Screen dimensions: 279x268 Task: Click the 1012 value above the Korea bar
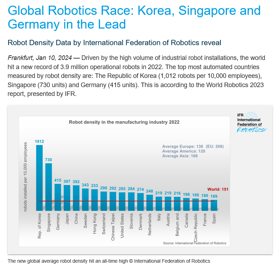click(x=39, y=141)
